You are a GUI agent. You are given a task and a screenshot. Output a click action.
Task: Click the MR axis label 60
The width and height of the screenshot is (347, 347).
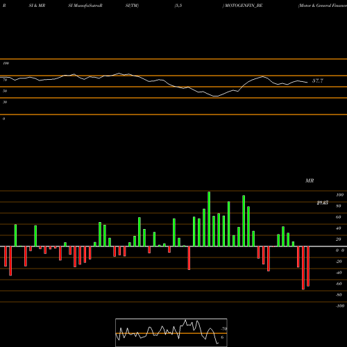coord(339,217)
